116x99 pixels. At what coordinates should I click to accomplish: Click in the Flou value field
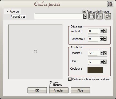[x=94, y=62]
